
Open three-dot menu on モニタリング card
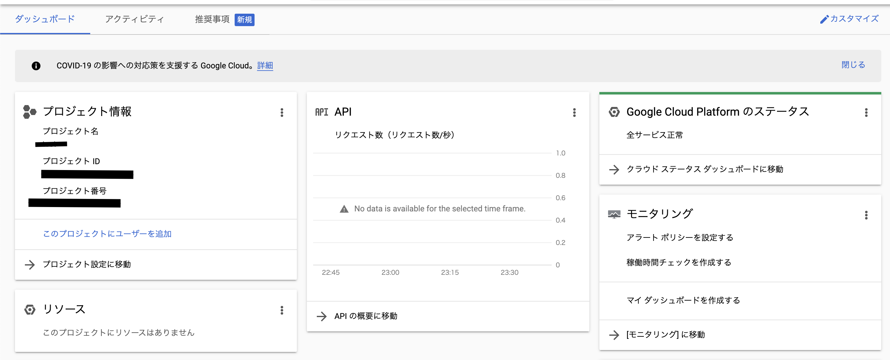click(866, 215)
